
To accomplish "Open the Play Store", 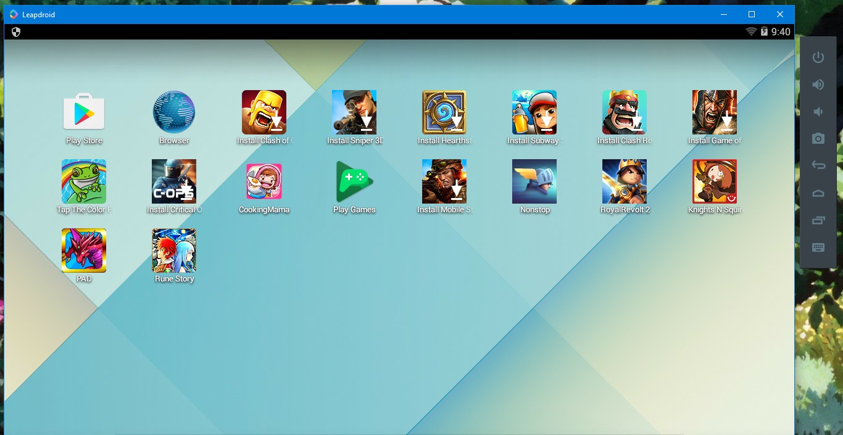I will tap(83, 113).
